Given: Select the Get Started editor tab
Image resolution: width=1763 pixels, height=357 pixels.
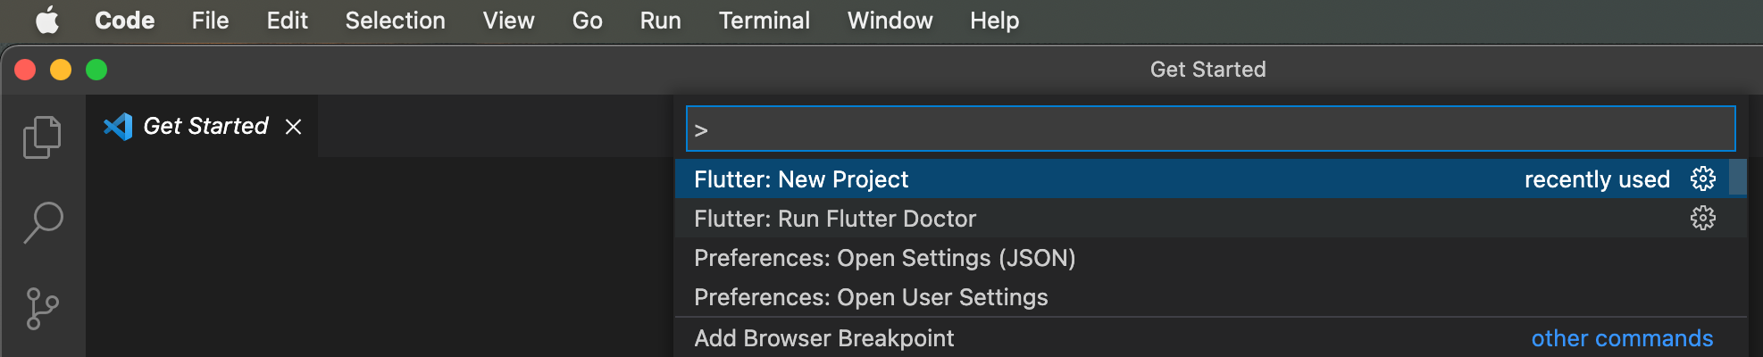Looking at the screenshot, I should pos(205,127).
